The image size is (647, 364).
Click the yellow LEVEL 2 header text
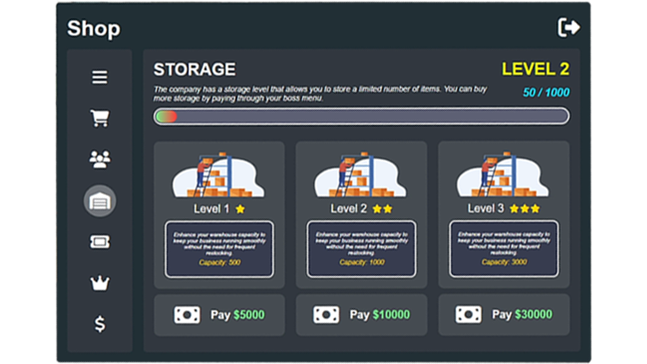click(535, 68)
